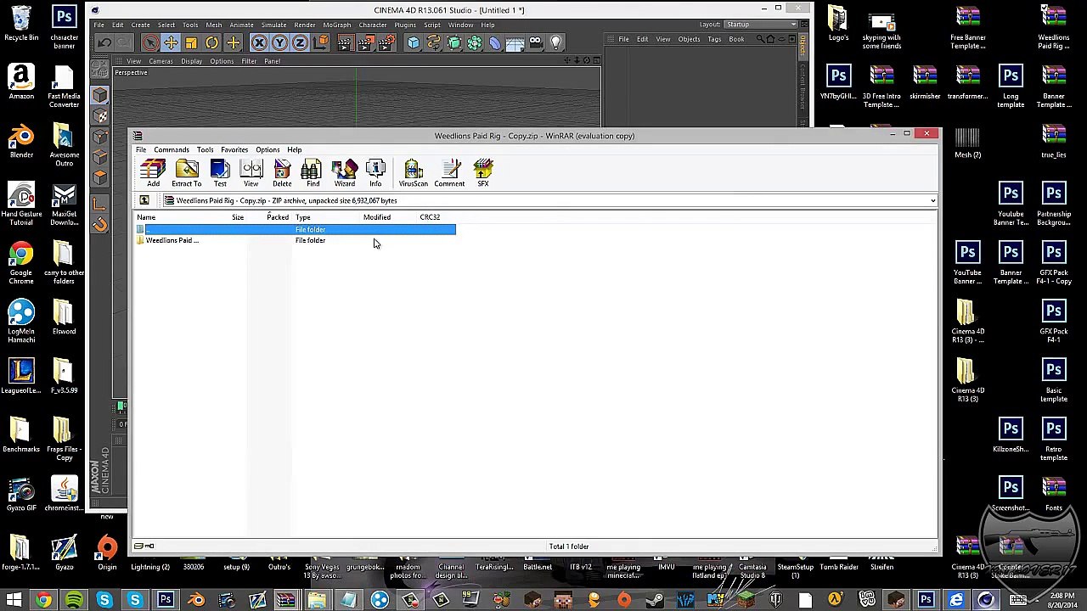Open the viewport Cameras menu
This screenshot has width=1087, height=611.
161,61
